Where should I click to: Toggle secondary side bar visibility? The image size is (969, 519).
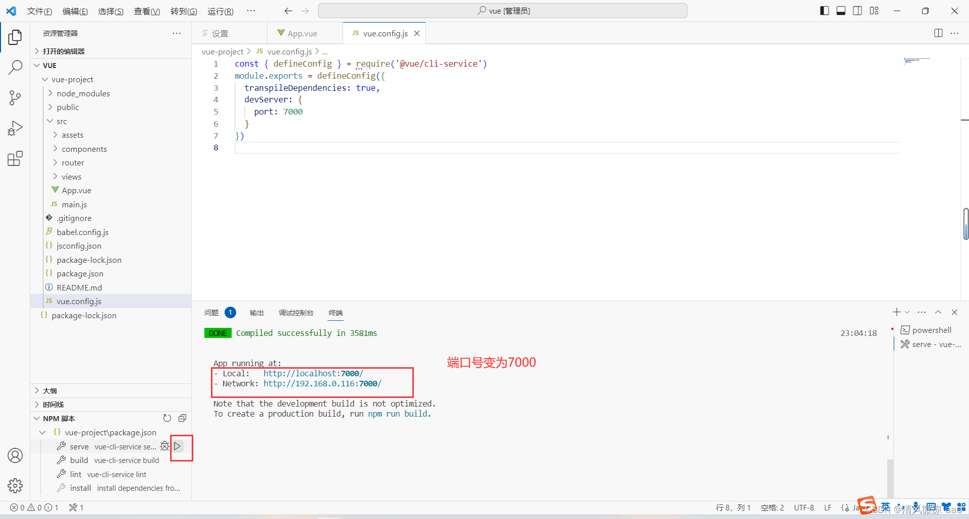857,11
